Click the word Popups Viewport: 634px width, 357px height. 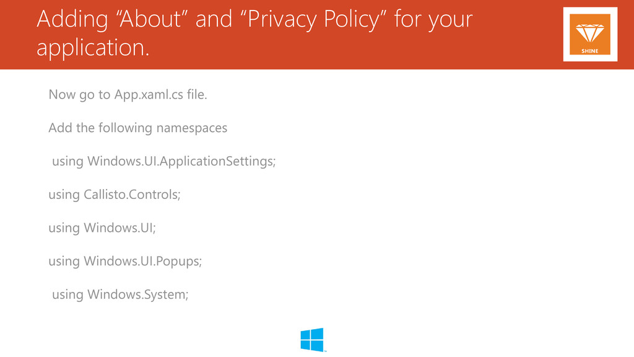coord(178,262)
